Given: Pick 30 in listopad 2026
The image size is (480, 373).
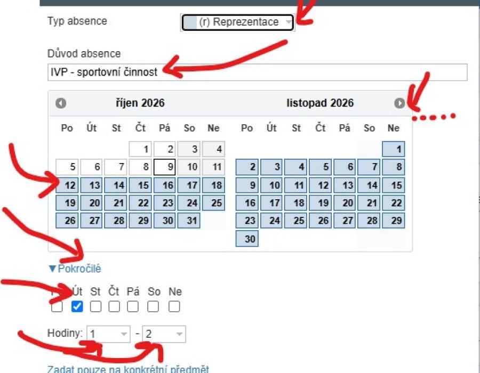Looking at the screenshot, I should pyautogui.click(x=247, y=239).
